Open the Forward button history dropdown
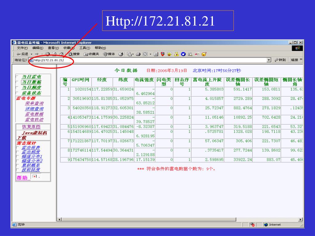 42,54
